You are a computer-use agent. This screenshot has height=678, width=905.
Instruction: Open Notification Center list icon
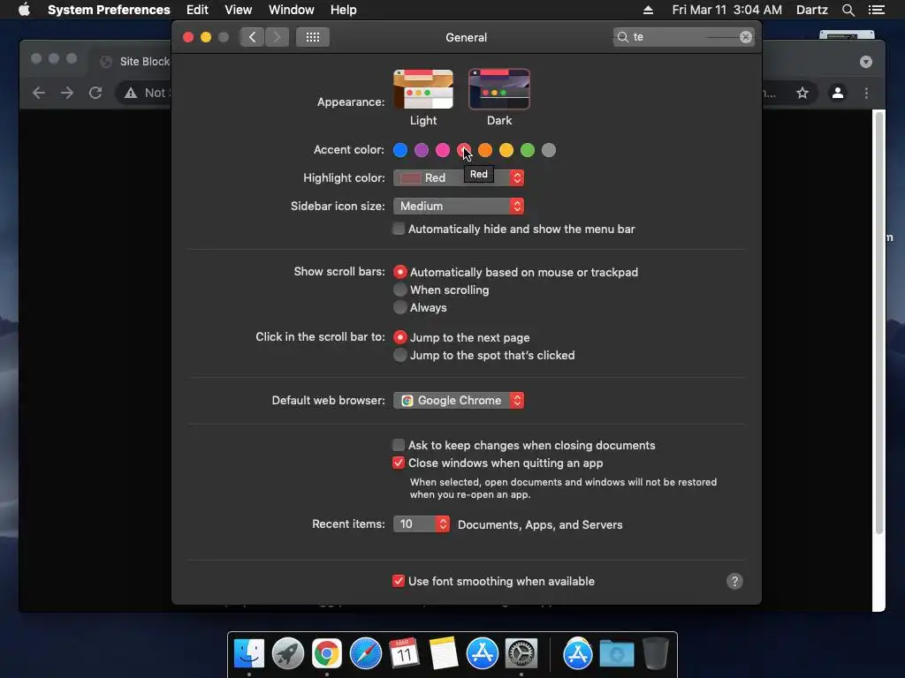876,10
